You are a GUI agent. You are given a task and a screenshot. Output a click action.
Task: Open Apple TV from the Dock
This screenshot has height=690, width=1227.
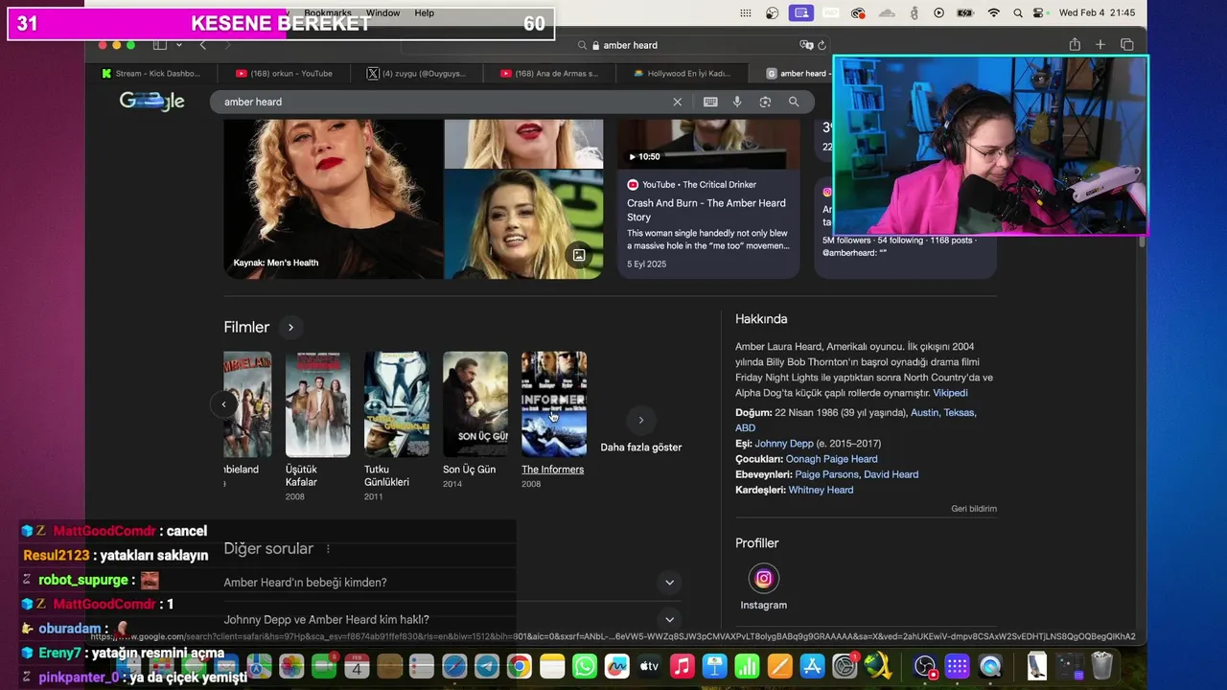649,666
